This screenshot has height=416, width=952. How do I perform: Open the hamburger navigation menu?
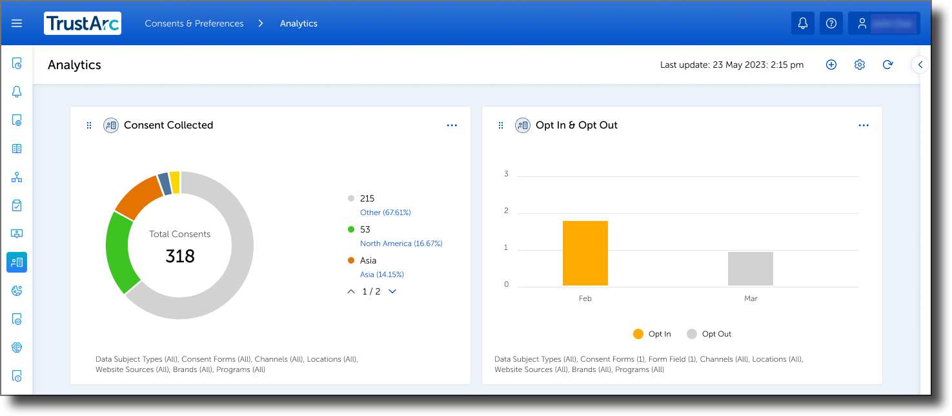[17, 23]
